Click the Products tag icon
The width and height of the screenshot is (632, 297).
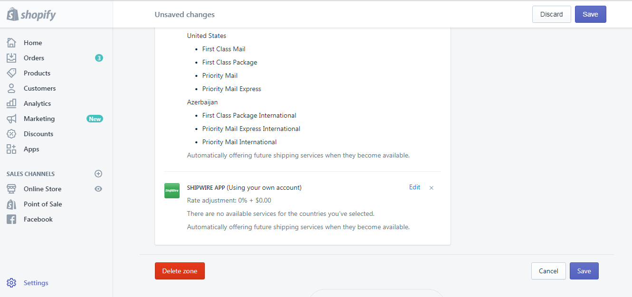11,73
